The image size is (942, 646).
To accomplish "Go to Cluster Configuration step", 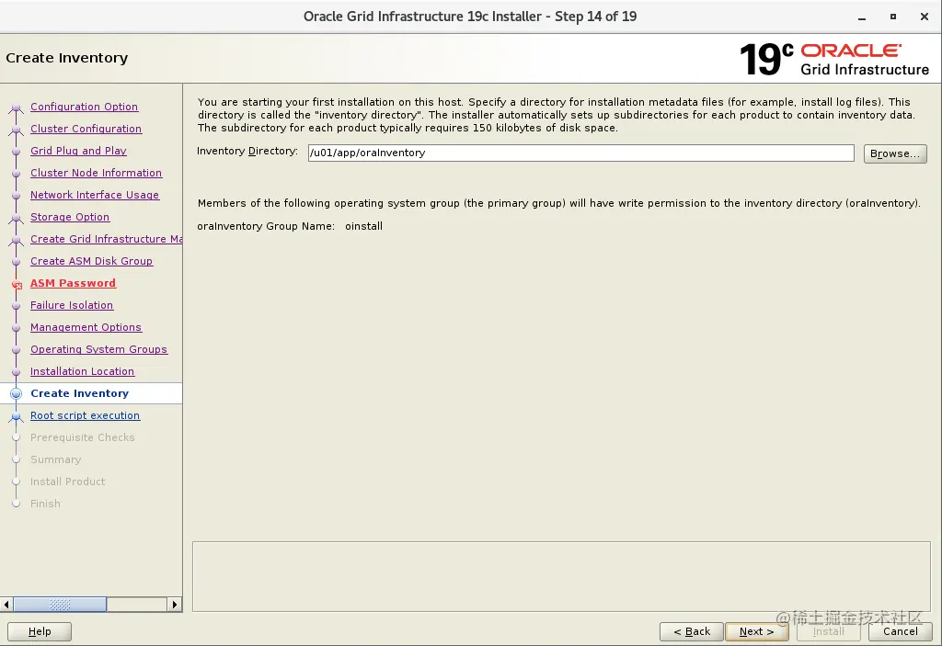I will pos(86,129).
